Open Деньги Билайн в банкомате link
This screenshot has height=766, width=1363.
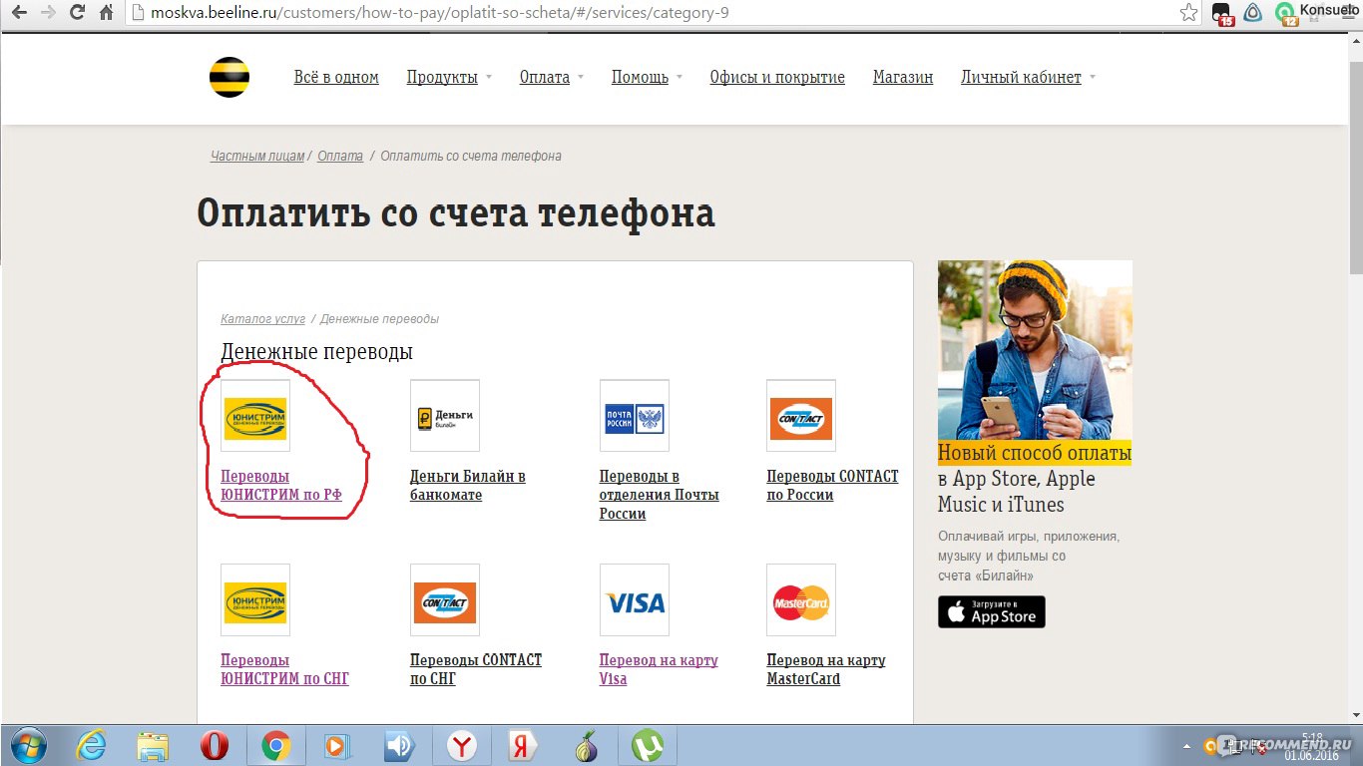tap(468, 486)
